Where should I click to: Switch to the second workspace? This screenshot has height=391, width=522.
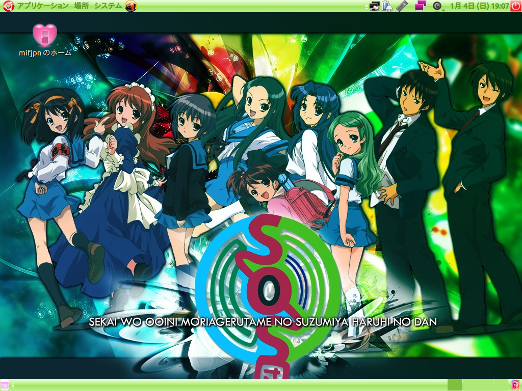click(469, 385)
